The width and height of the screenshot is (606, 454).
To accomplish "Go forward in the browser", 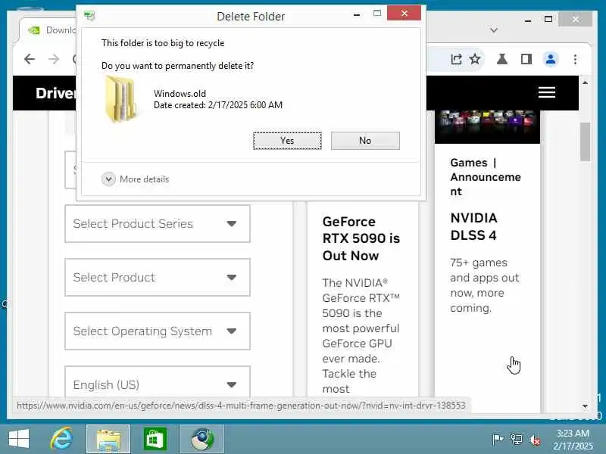I will 54,59.
